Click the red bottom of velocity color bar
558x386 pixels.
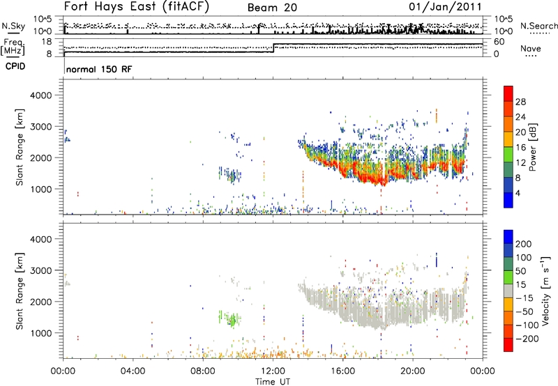(508, 345)
